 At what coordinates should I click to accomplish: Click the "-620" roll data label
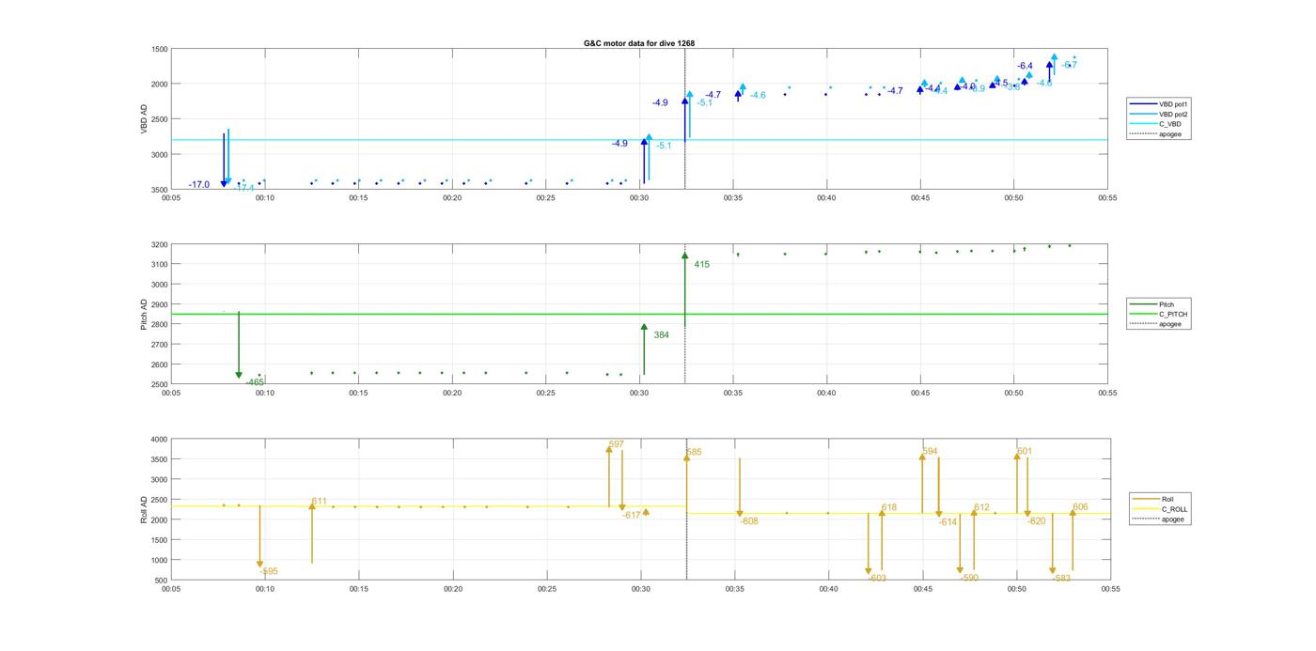(1036, 521)
